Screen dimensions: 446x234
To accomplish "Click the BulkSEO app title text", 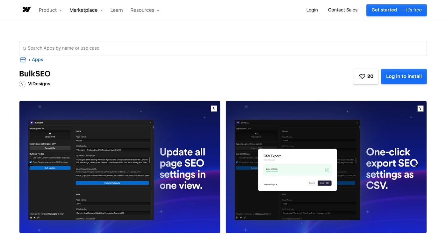I will click(35, 74).
